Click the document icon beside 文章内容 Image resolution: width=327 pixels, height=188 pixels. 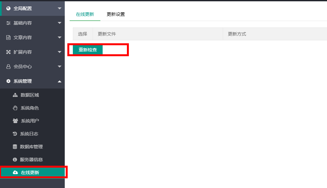(x=8, y=37)
